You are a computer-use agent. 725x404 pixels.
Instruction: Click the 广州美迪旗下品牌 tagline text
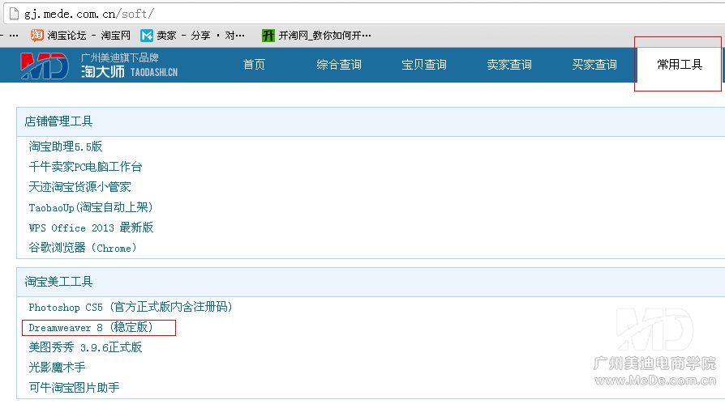[120, 57]
